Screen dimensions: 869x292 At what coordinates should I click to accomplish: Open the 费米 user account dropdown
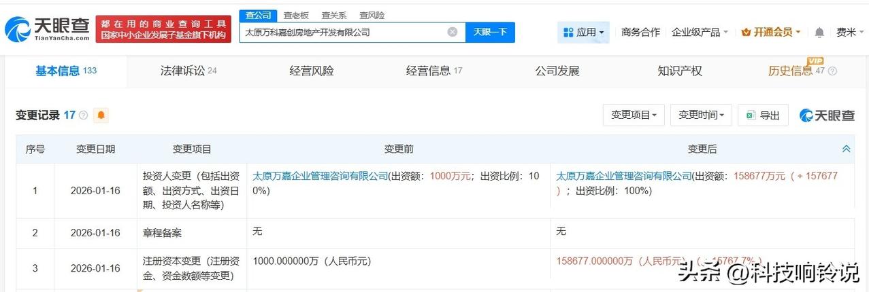[x=850, y=32]
